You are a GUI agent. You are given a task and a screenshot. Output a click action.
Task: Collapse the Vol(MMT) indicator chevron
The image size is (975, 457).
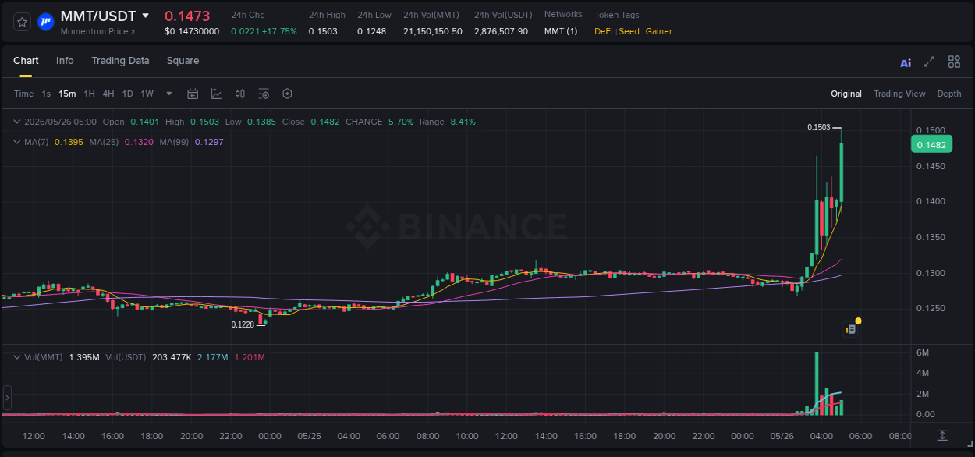(17, 357)
